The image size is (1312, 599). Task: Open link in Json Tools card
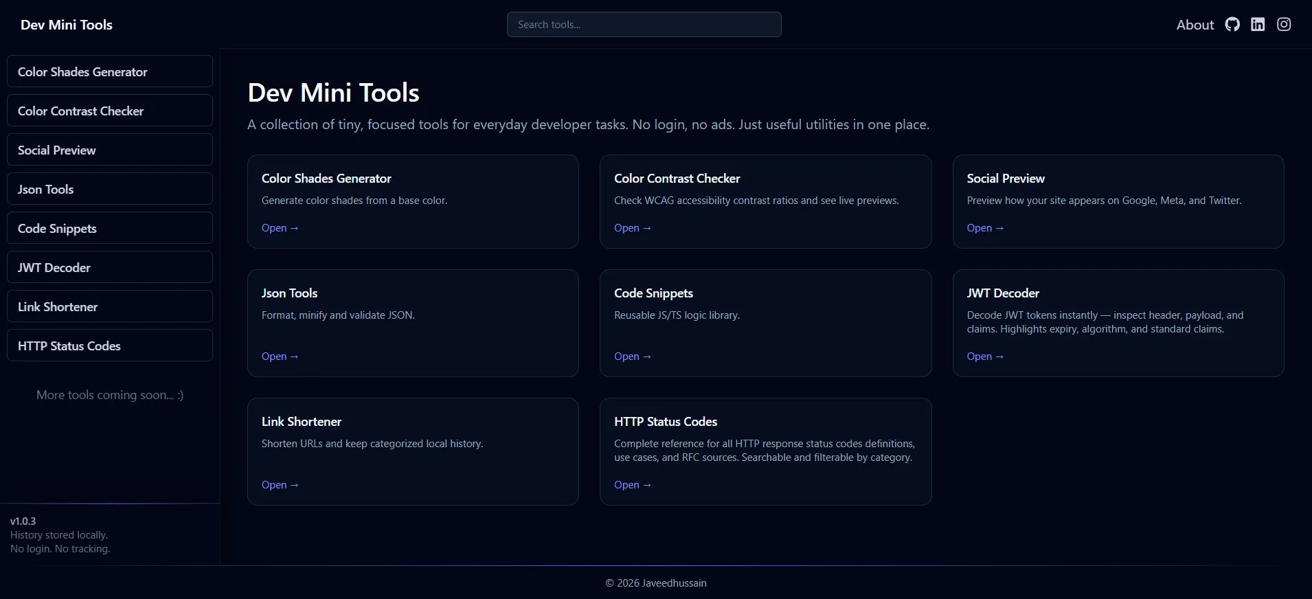280,357
